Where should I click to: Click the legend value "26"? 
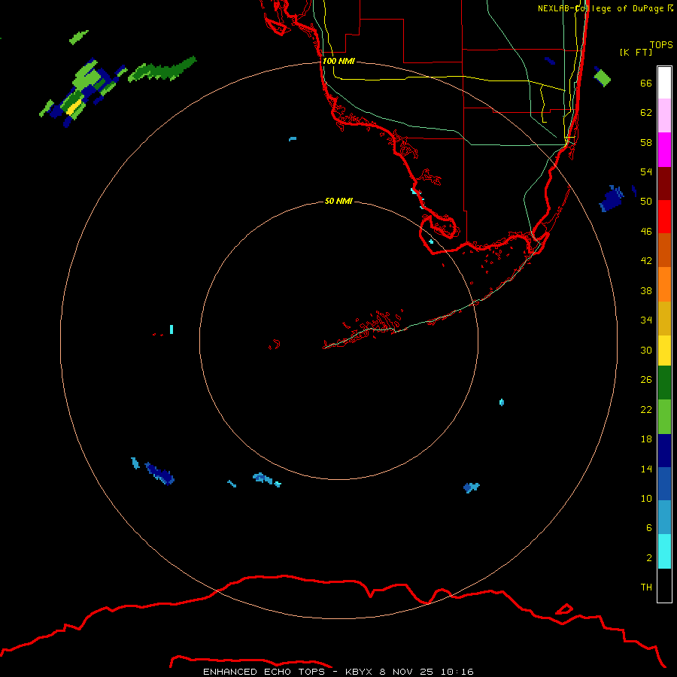tap(646, 380)
